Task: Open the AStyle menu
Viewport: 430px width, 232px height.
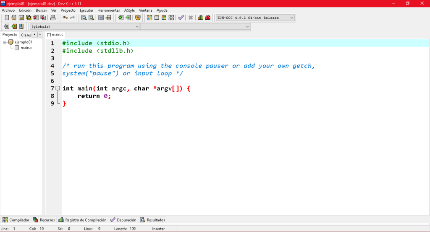Action: tap(129, 10)
